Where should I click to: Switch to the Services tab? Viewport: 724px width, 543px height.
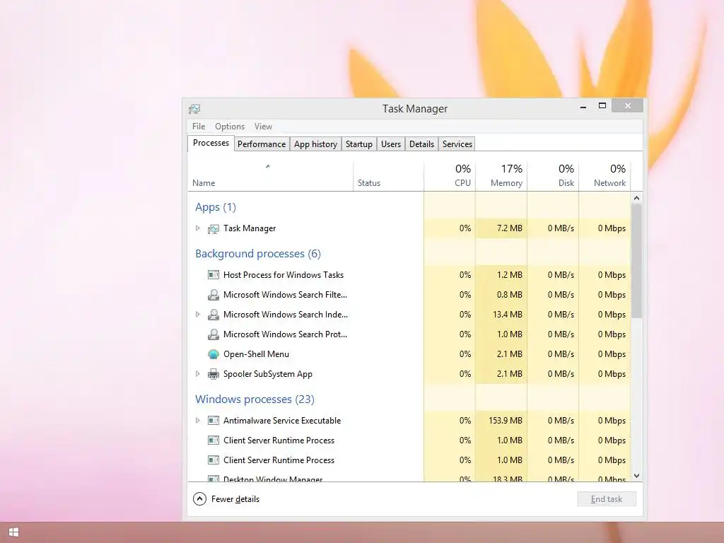pos(457,144)
